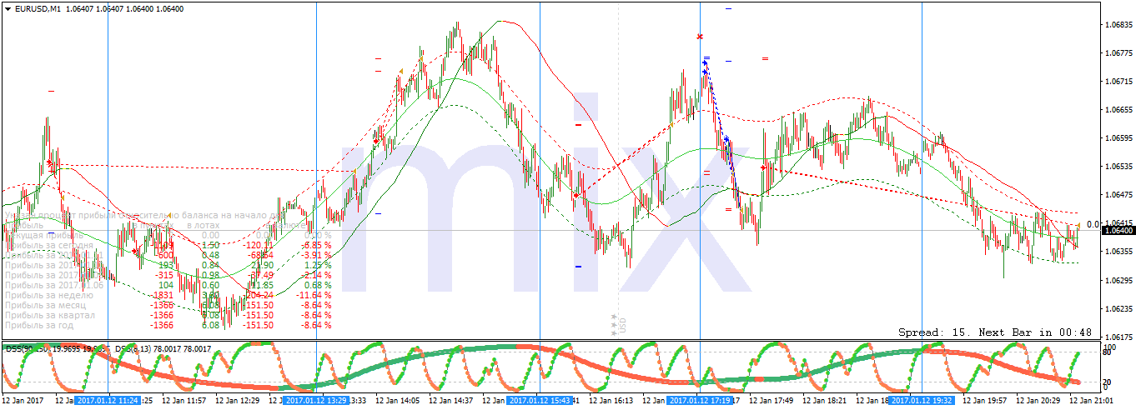
Task: Click the -6.85 % profit value
Action: [315, 245]
